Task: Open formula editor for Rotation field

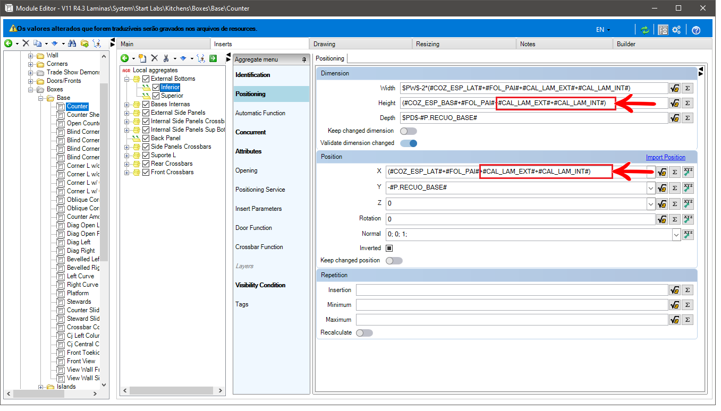Action: [x=662, y=219]
